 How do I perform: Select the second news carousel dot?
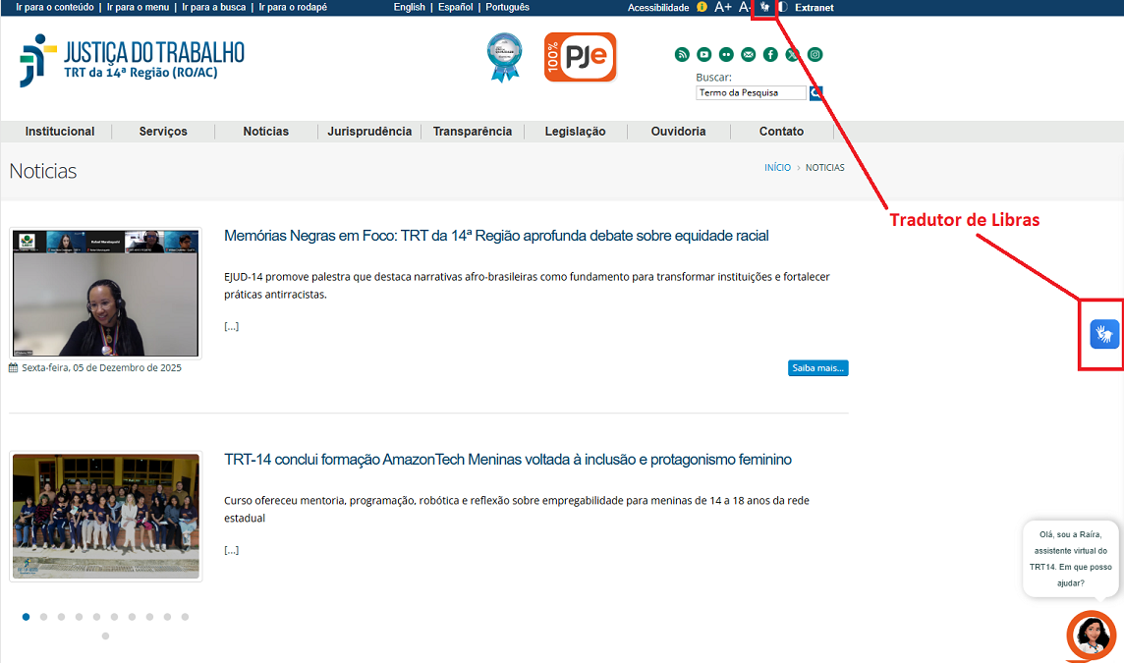coord(44,617)
